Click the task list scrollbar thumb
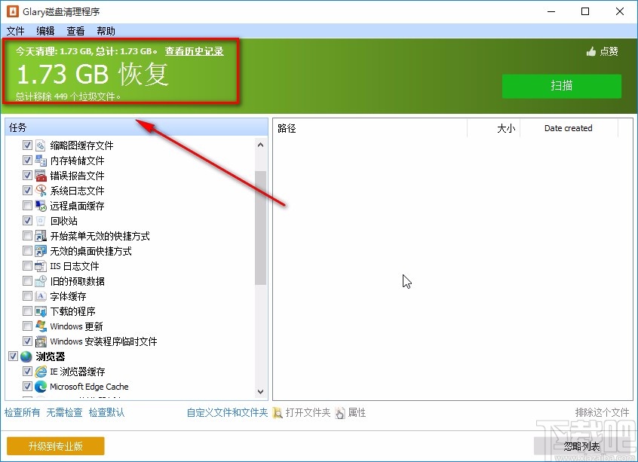The width and height of the screenshot is (638, 462). pos(261,228)
